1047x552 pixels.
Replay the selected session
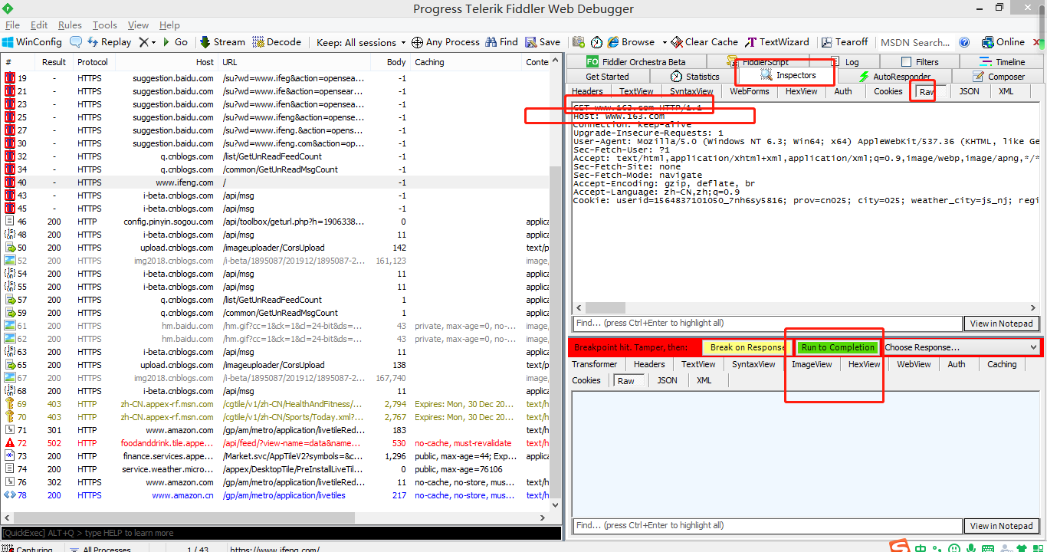tap(109, 42)
